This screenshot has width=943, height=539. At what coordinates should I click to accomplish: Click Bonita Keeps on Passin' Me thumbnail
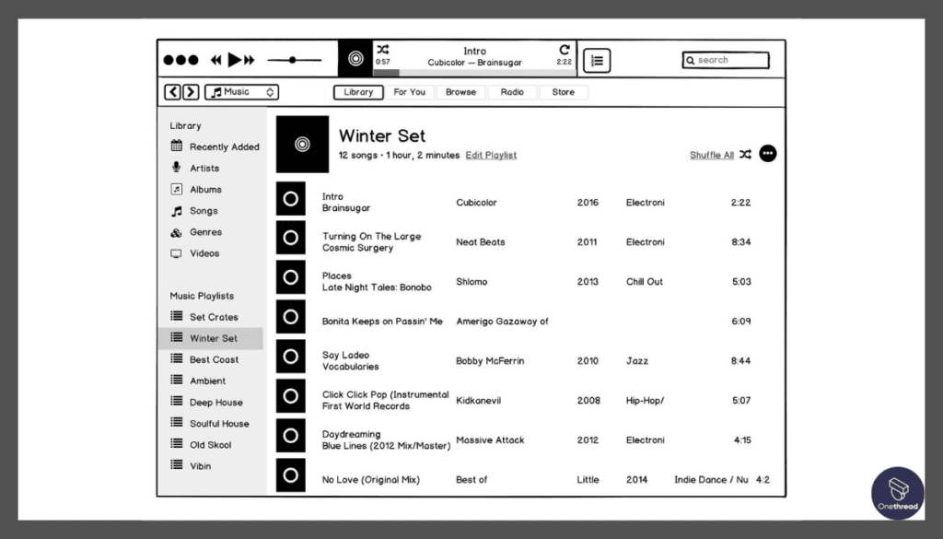point(290,317)
